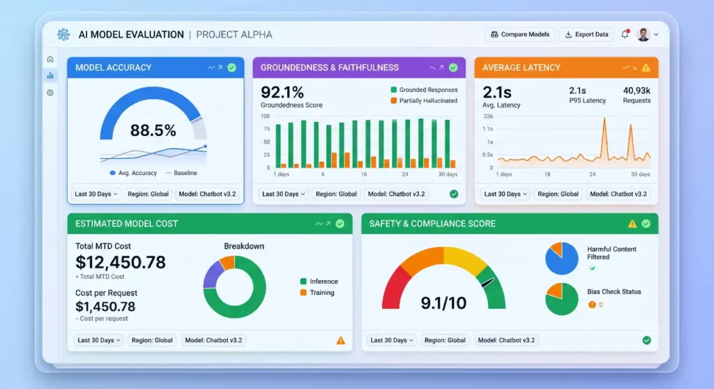This screenshot has height=389, width=714.
Task: Click green check in Safety card footer
Action: (x=646, y=340)
